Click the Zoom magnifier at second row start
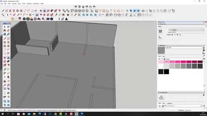 (3, 15)
